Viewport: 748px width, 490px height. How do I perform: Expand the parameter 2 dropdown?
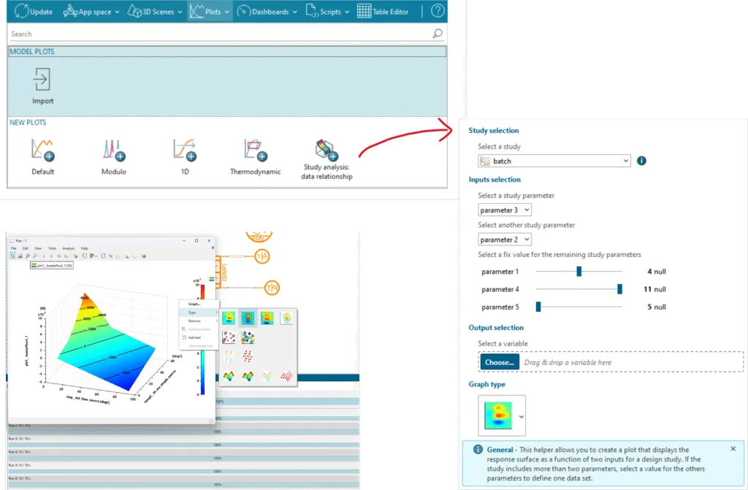505,240
